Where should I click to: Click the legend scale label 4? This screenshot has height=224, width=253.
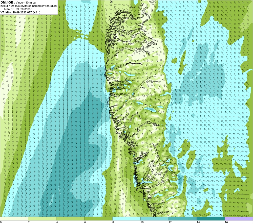tap(57, 222)
